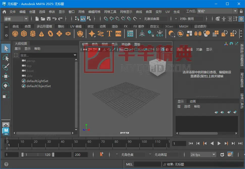Open the 对称: 禁用 symmetry dropdown
The height and width of the screenshot is (169, 245).
click(191, 19)
